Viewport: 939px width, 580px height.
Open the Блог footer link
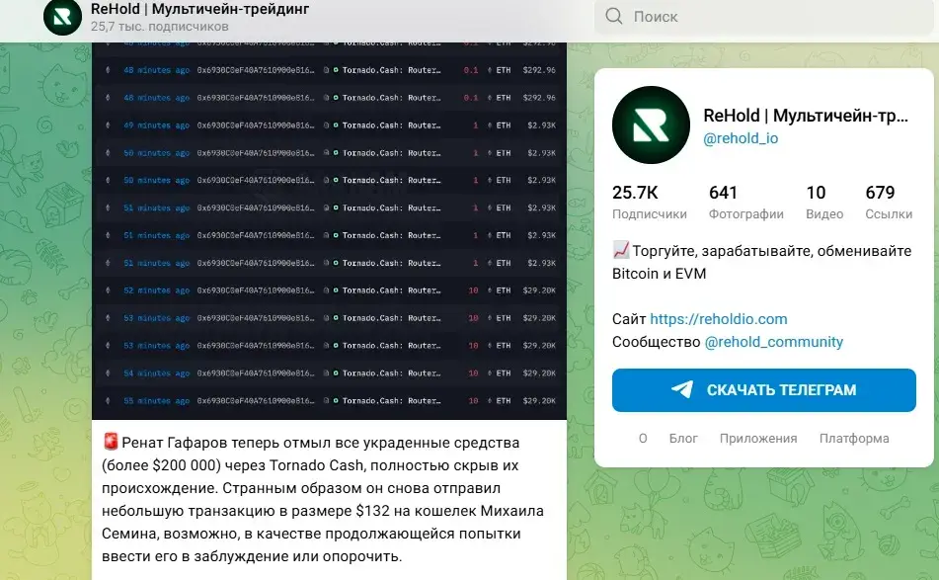683,438
